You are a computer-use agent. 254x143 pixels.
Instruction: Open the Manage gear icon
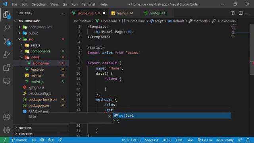6,130
